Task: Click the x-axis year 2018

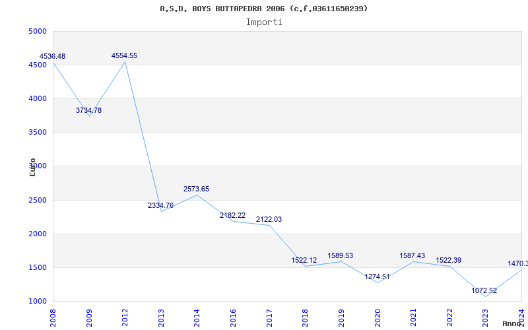Action: click(305, 317)
